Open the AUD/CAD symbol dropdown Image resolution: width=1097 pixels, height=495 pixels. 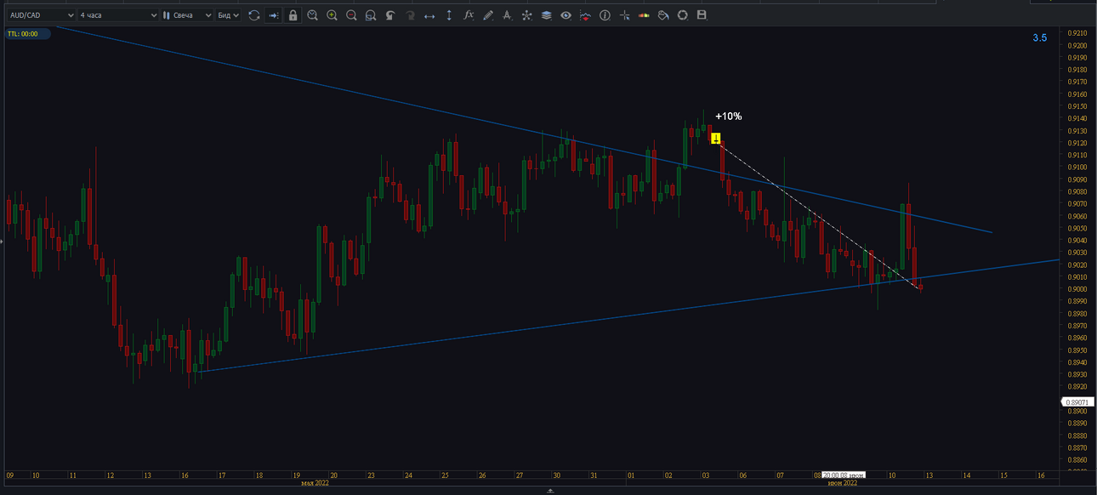(42, 15)
